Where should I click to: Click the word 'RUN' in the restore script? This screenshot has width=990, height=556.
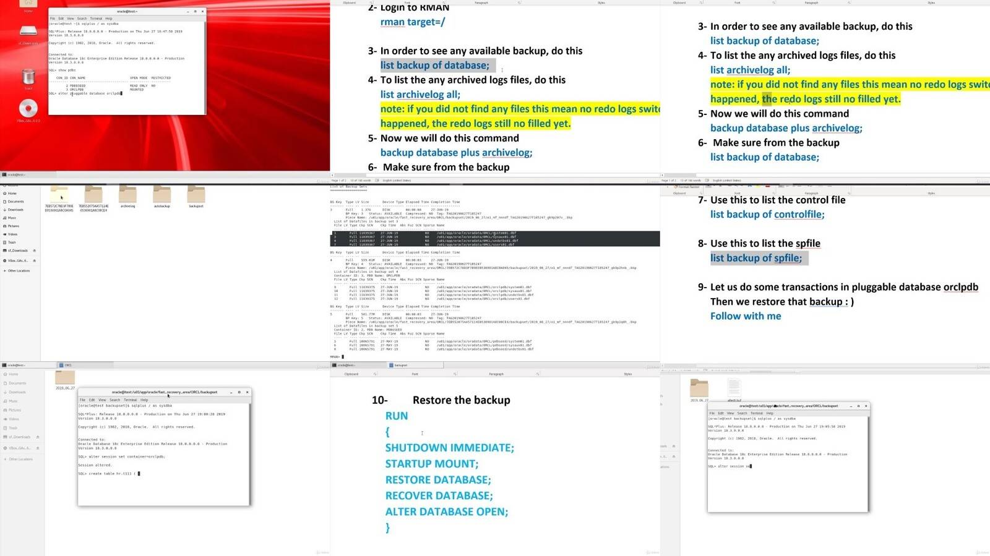pos(397,416)
